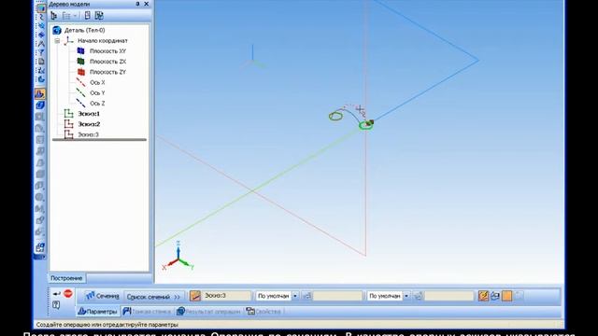Screen dimensions: 598x336
Task: Pin the Дерево модели panel
Action: click(x=137, y=4)
